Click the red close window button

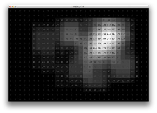(10, 7)
